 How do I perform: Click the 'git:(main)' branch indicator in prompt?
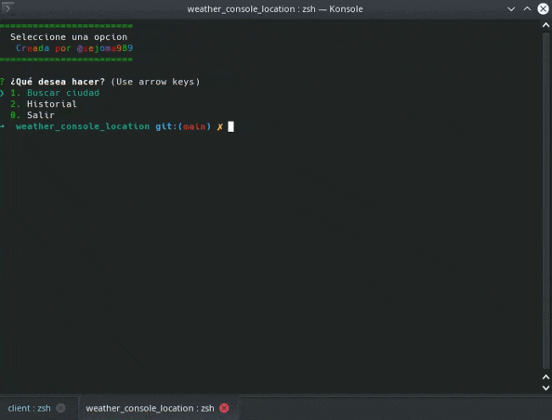pyautogui.click(x=183, y=126)
